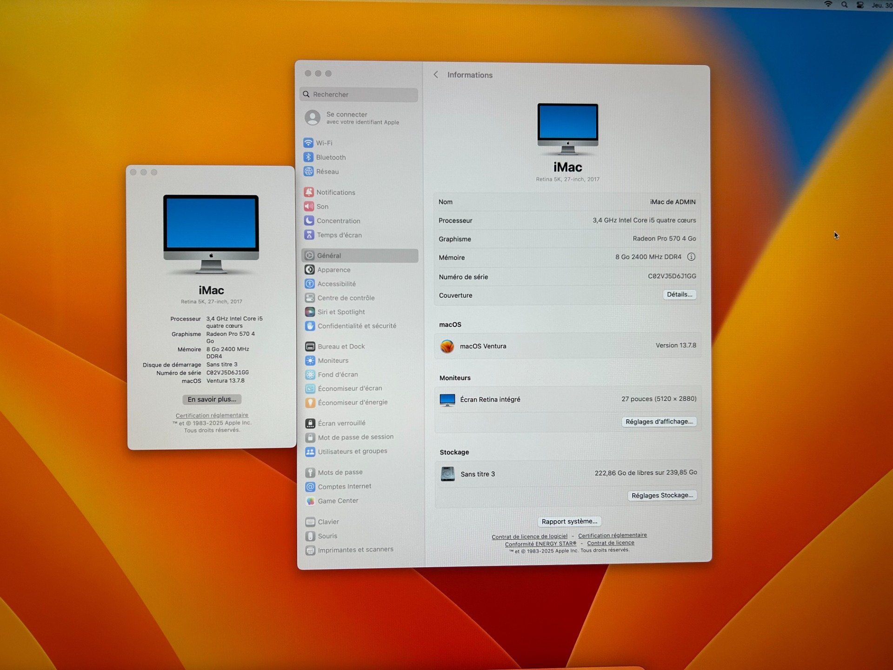
Task: Open Wi-Fi settings icon in sidebar
Action: tap(308, 143)
